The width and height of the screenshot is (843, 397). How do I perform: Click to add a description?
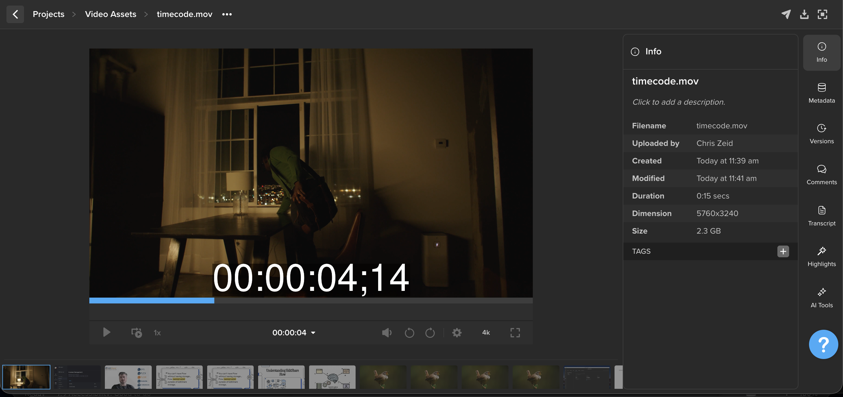pyautogui.click(x=678, y=102)
